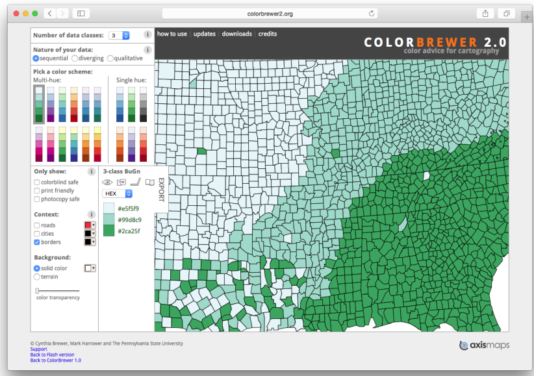Click the photocopy-safe arrow icon

click(x=121, y=182)
